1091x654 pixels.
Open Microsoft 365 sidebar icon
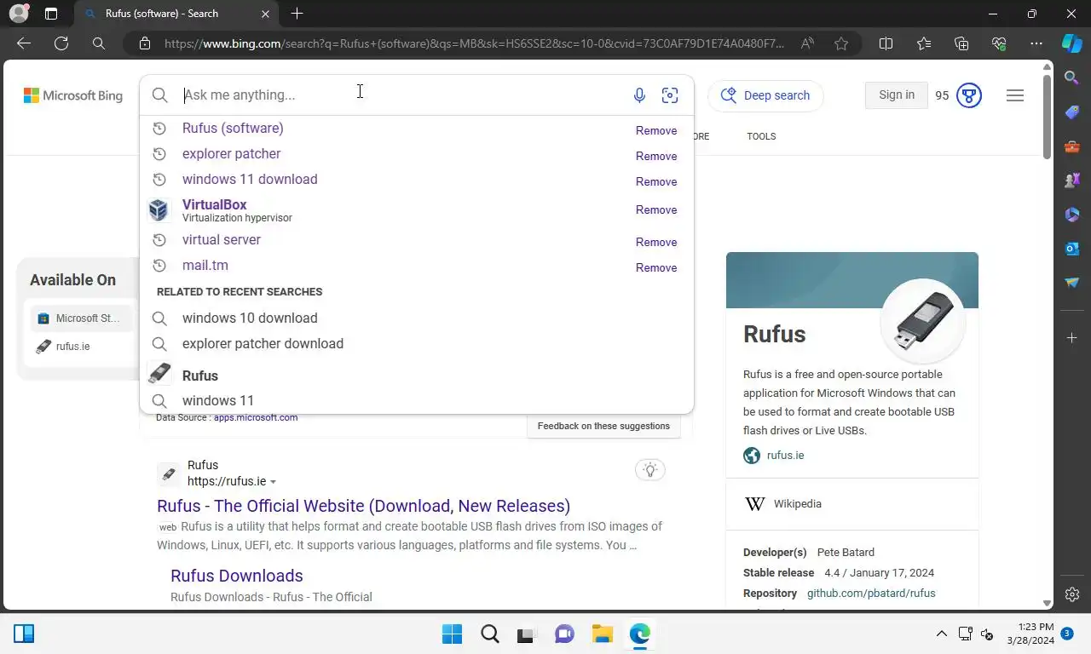[x=1072, y=215]
